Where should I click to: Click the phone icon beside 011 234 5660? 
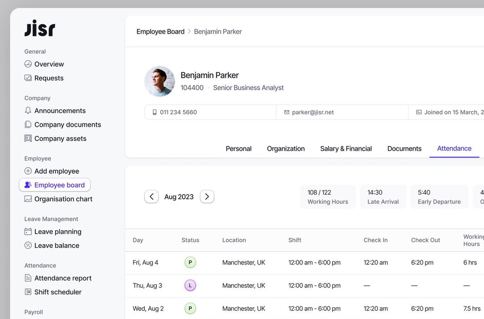point(155,112)
